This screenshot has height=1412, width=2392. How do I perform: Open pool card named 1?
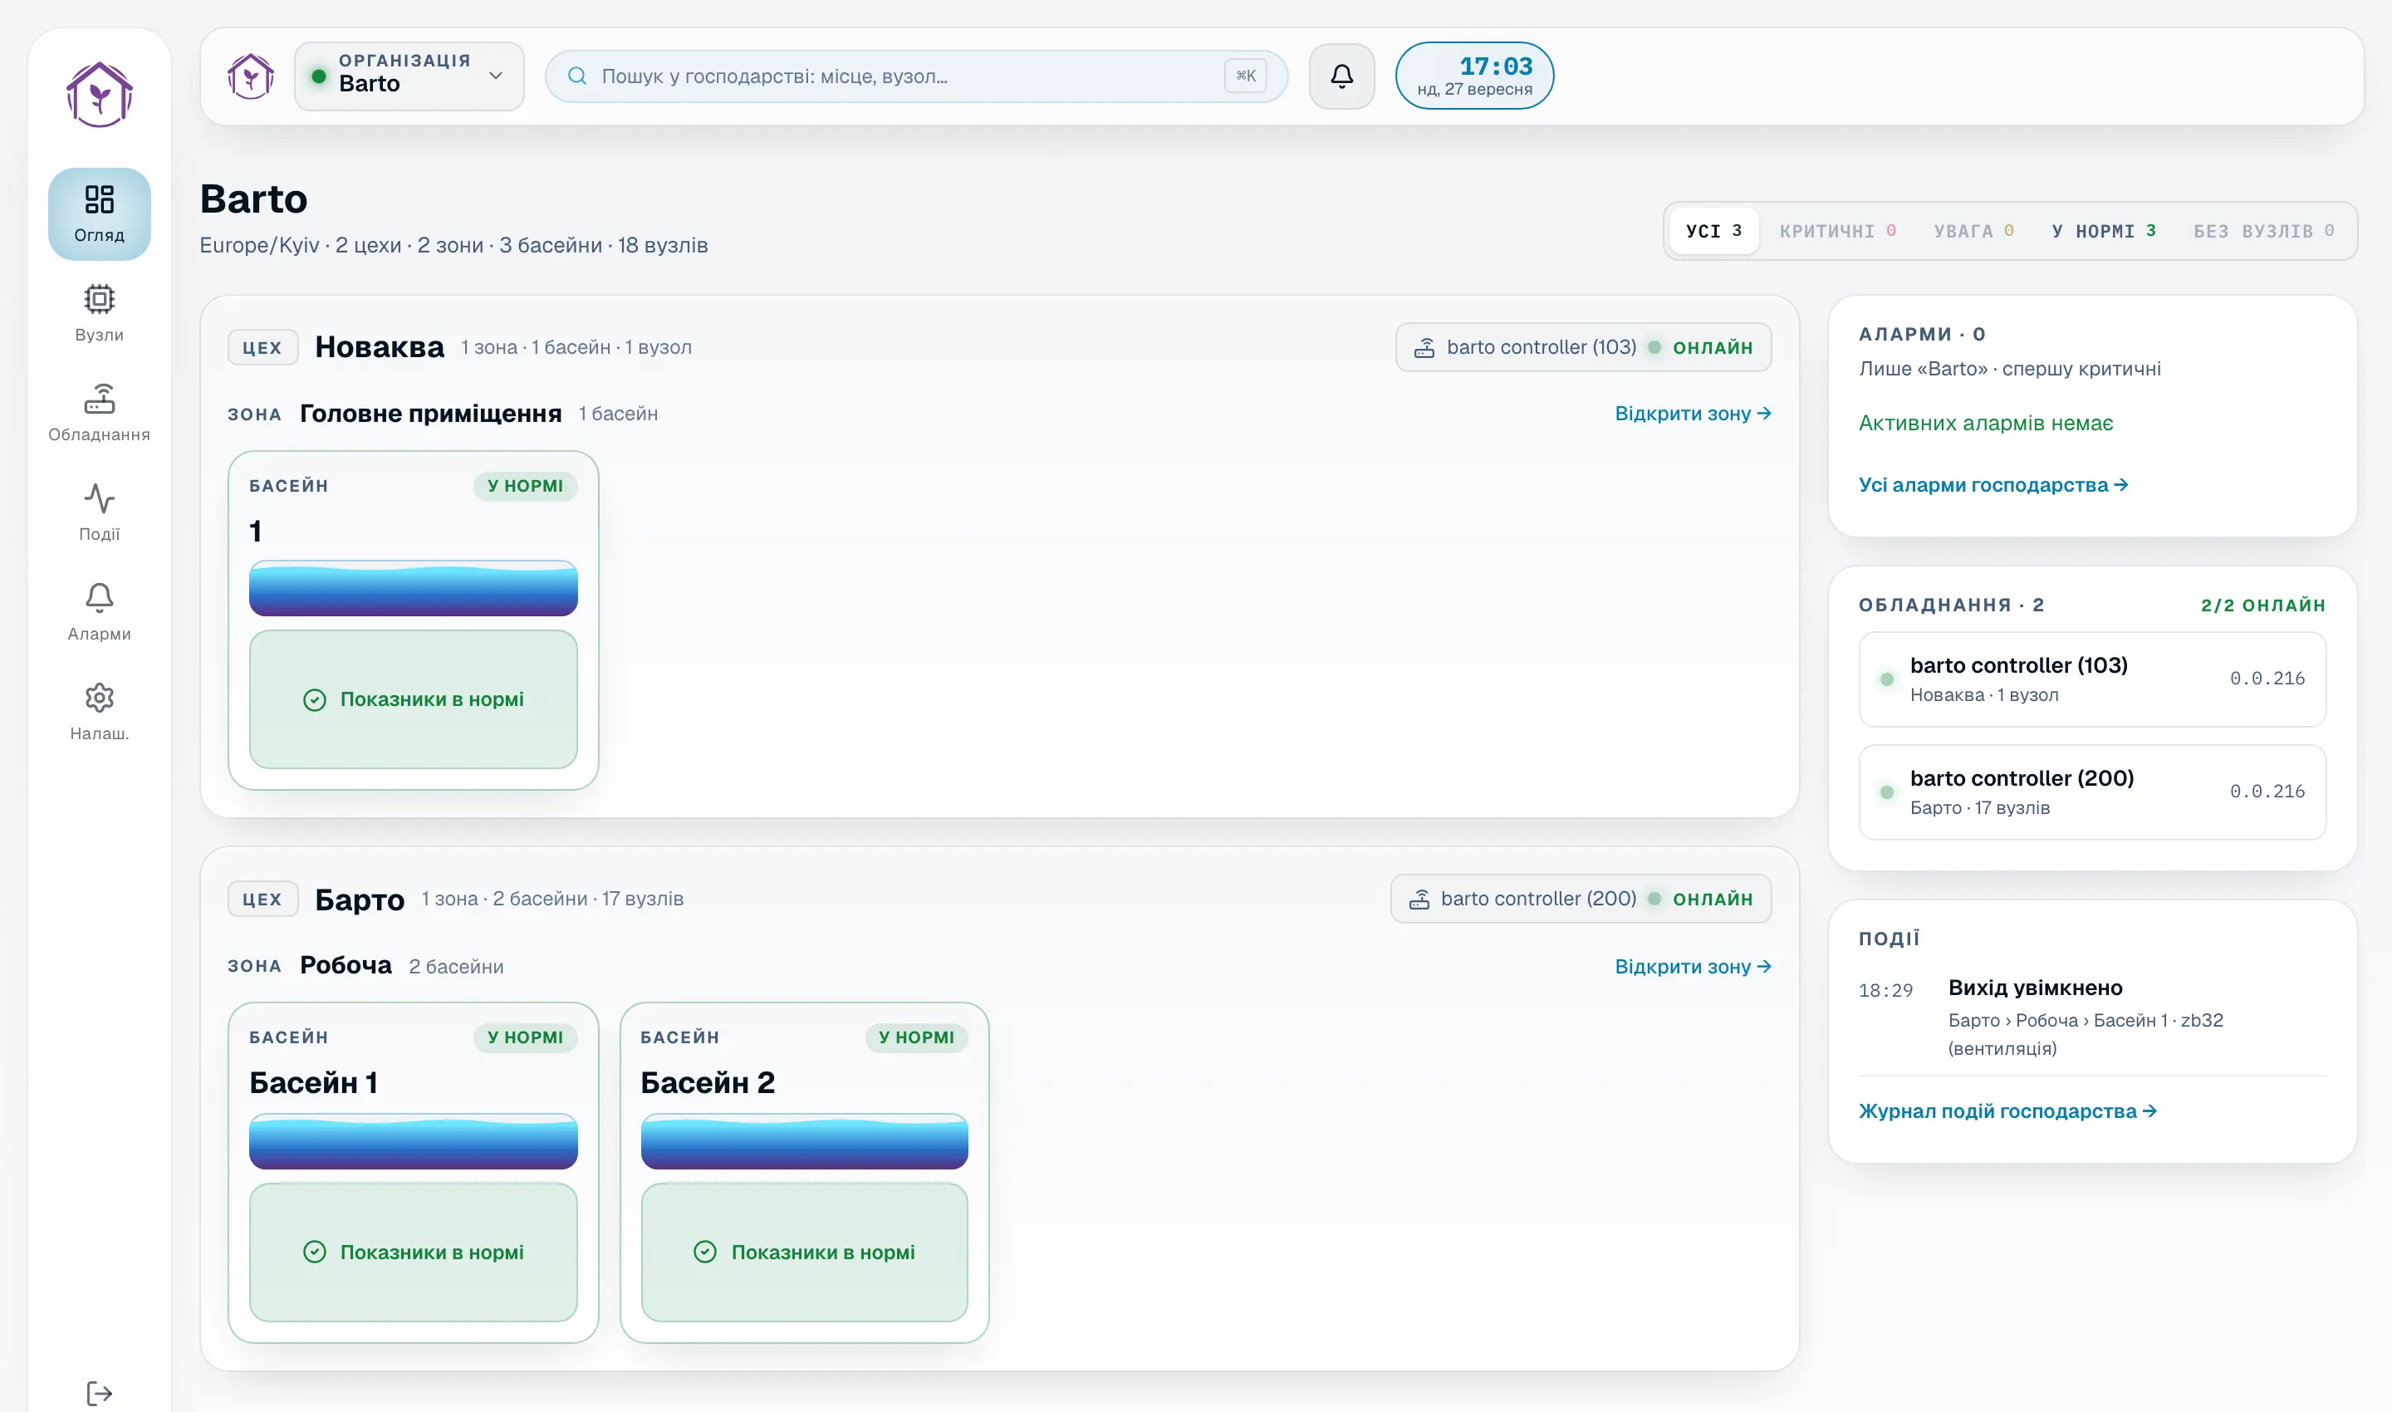(413, 620)
